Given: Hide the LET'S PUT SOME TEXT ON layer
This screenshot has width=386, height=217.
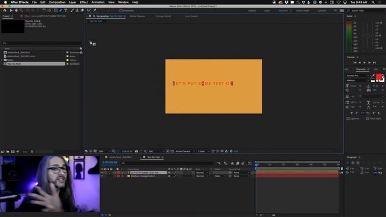Looking at the screenshot, I should (102, 173).
